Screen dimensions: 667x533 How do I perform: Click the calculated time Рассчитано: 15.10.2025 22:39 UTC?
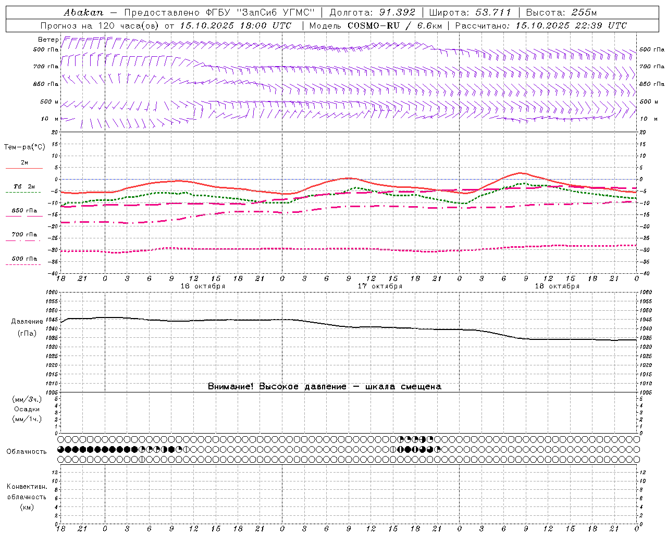tap(541, 26)
